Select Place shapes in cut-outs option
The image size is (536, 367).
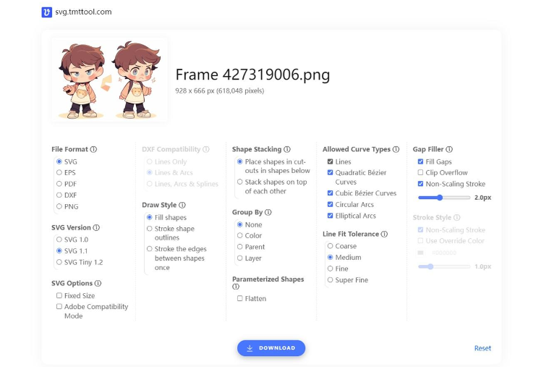[x=240, y=161]
